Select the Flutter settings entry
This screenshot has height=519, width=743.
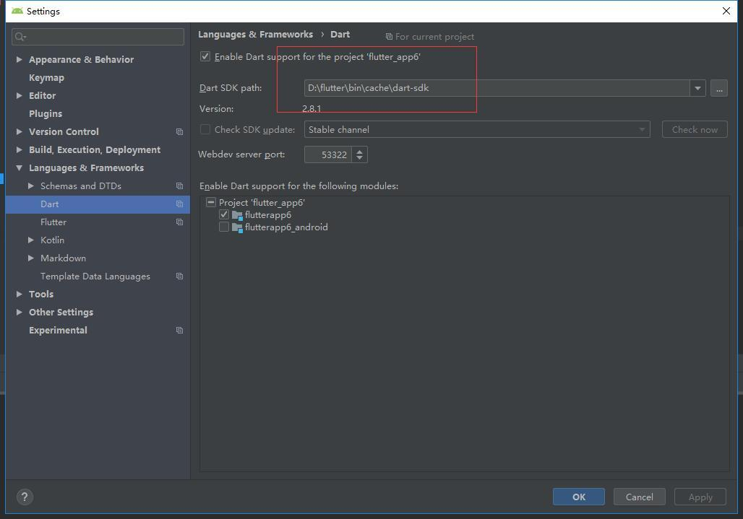tap(53, 222)
